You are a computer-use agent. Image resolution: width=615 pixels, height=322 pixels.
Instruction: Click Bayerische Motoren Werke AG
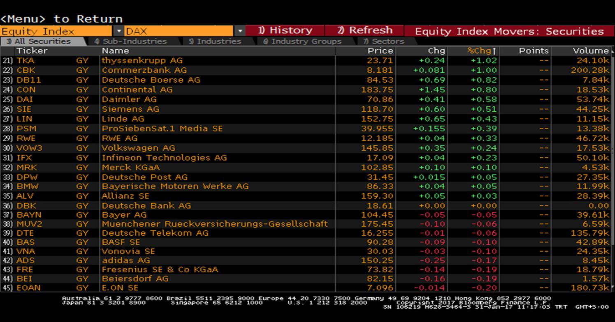click(175, 186)
